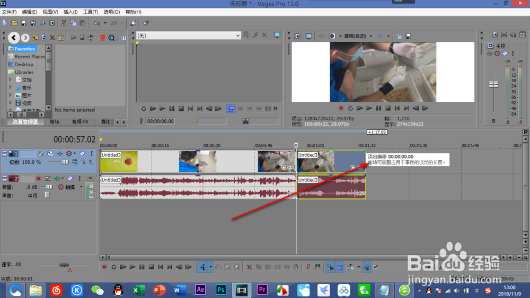The width and height of the screenshot is (530, 298).
Task: Select the zoom edit tool magnifier
Action: point(237,267)
